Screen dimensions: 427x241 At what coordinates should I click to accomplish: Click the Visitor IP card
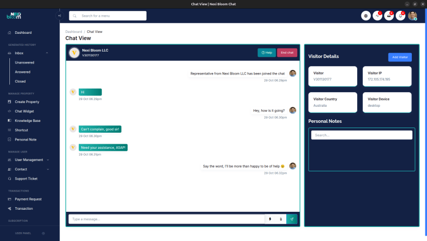(387, 77)
